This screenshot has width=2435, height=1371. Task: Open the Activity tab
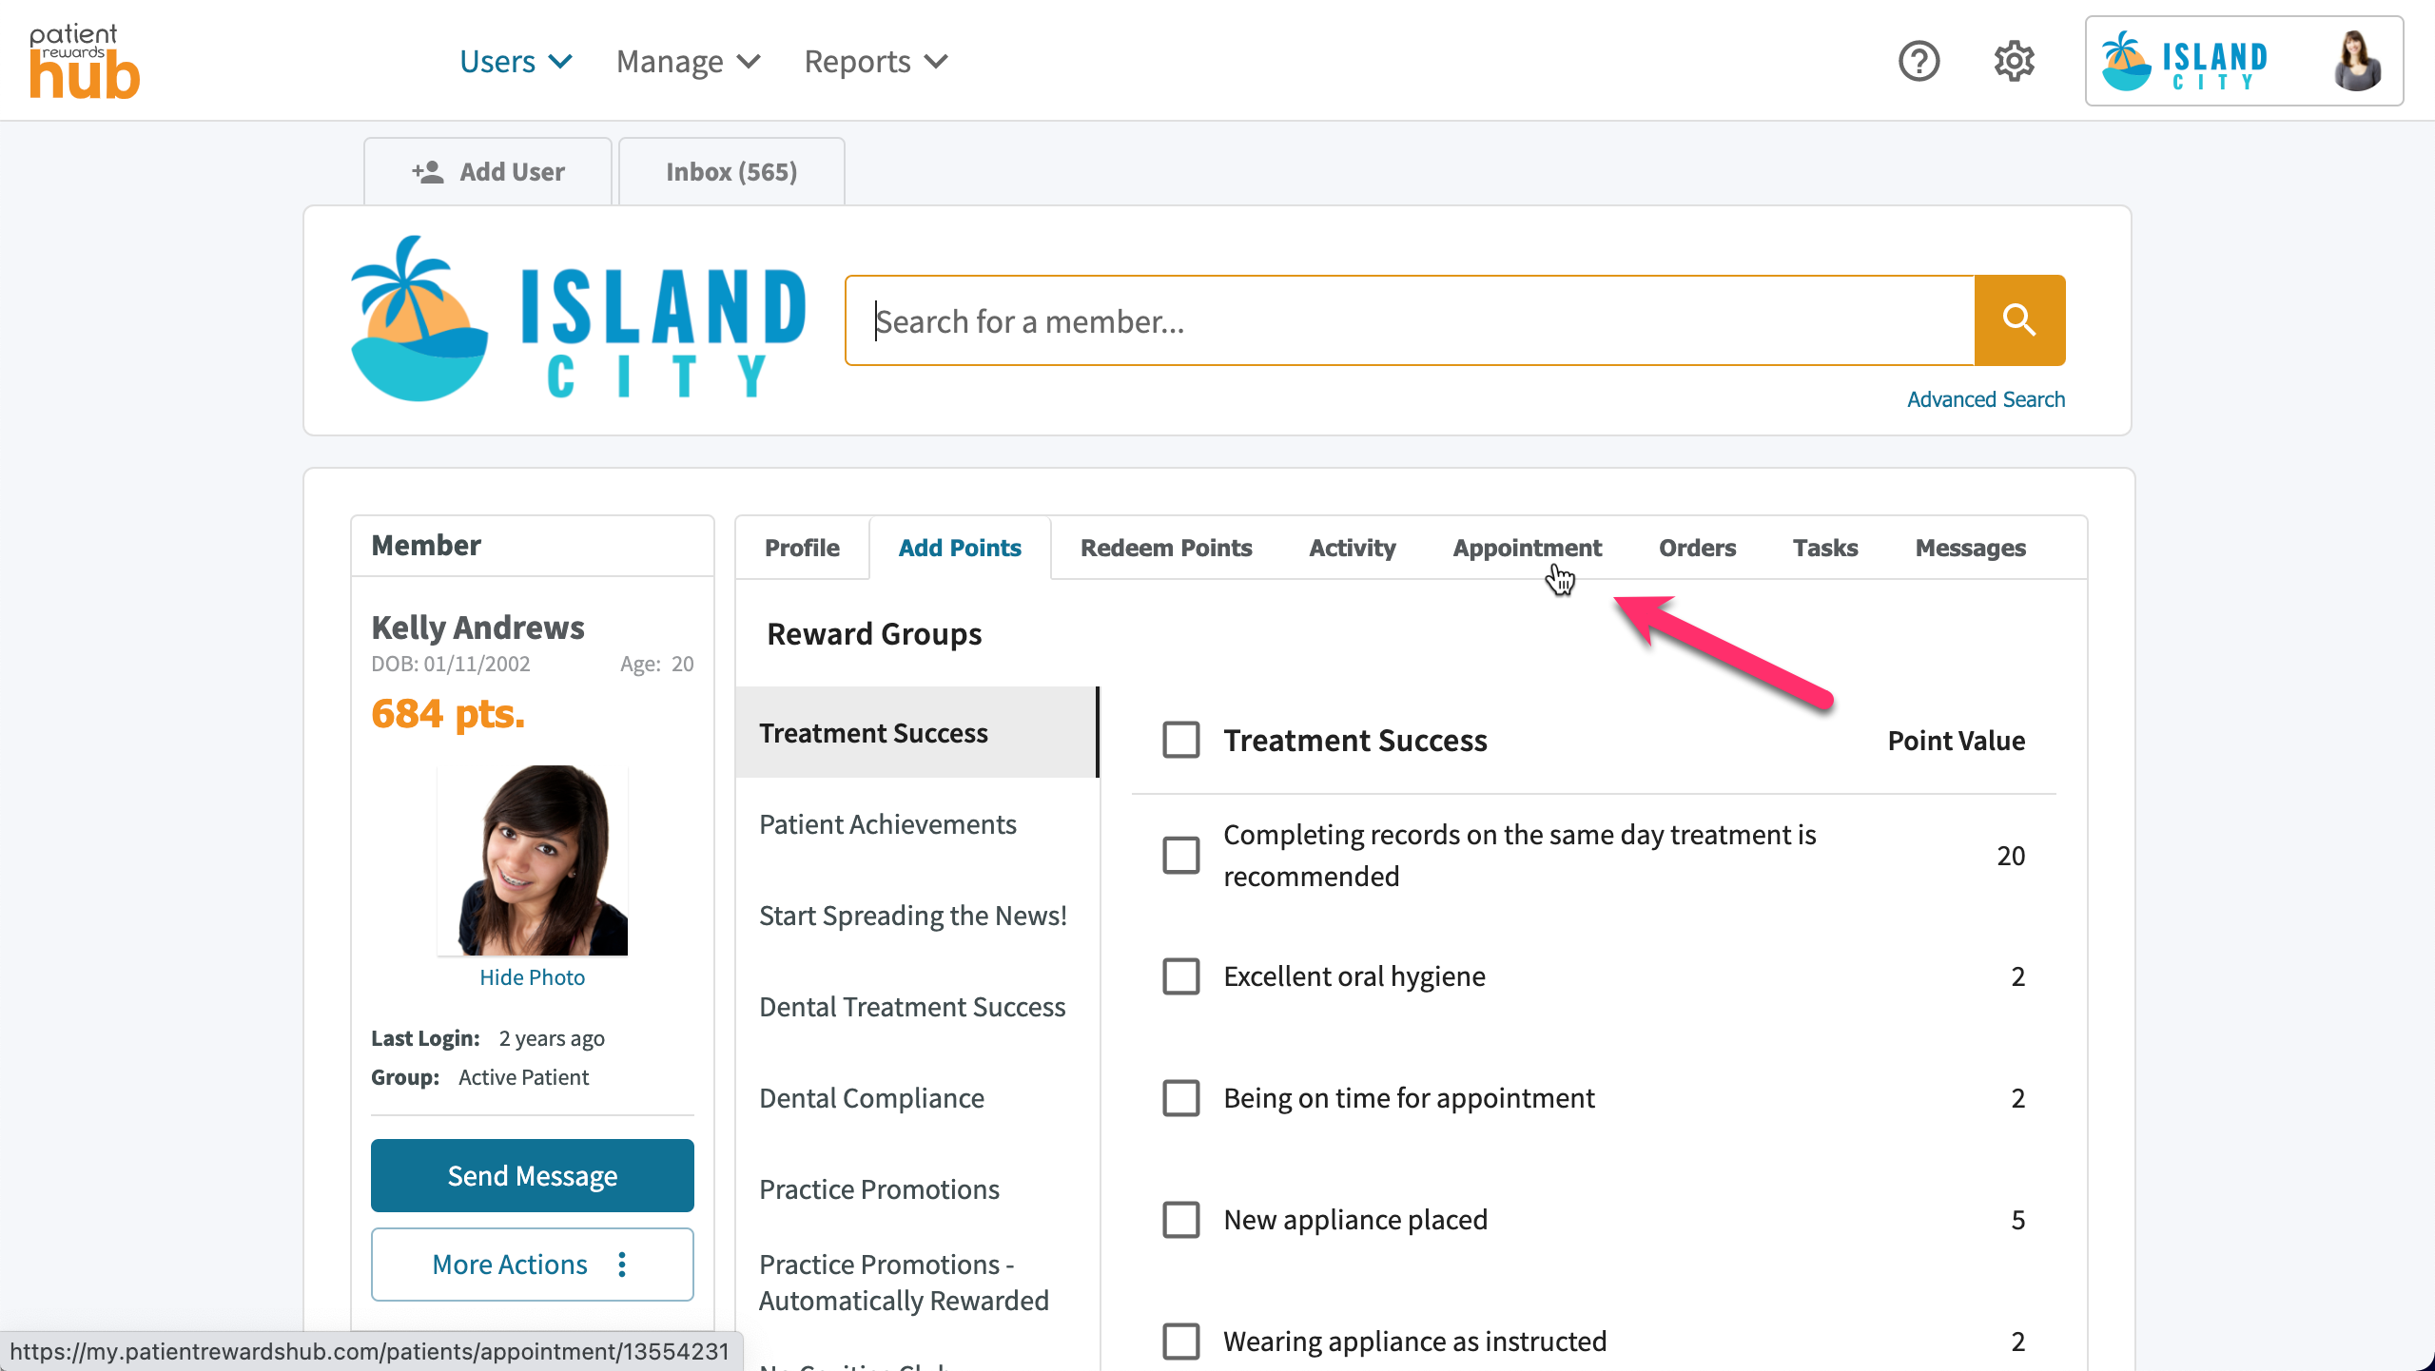click(x=1352, y=548)
